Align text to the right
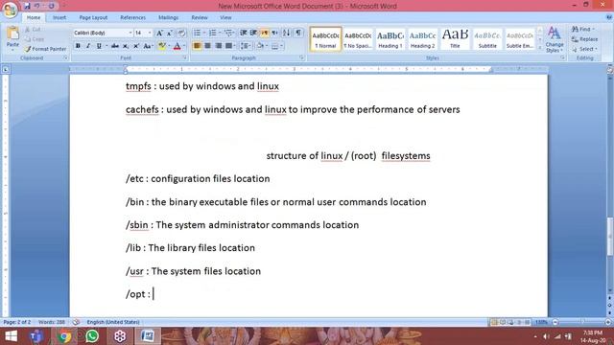The height and width of the screenshot is (345, 614). [218, 46]
